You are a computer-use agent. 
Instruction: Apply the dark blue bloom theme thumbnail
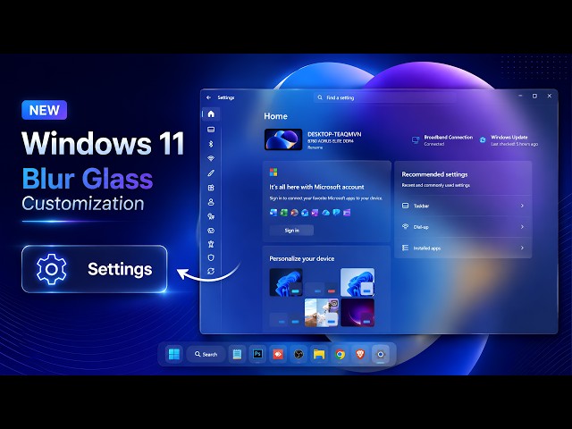click(x=286, y=282)
